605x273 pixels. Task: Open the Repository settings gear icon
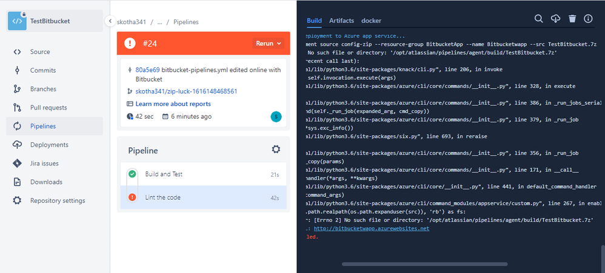point(17,200)
